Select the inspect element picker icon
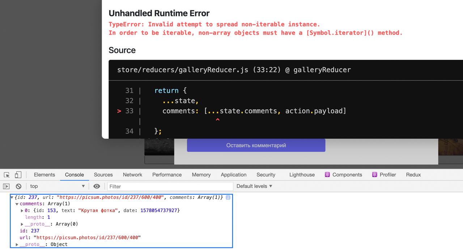The image size is (463, 249). (x=7, y=175)
